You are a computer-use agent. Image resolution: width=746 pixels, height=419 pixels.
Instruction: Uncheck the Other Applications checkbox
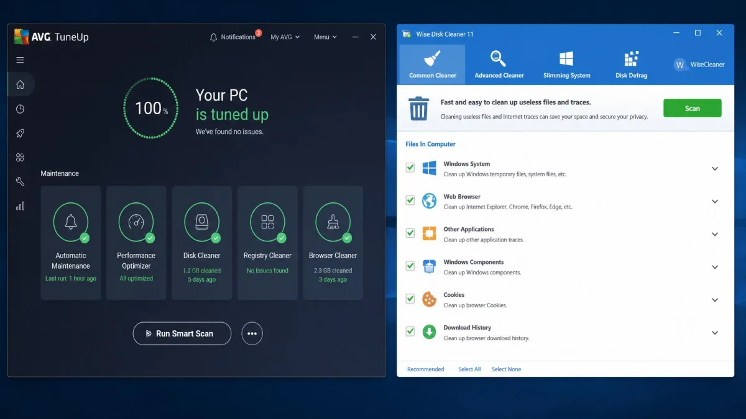[410, 233]
